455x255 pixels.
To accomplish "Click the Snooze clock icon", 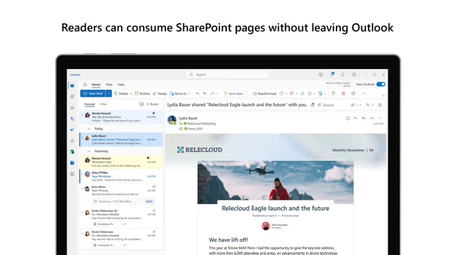I will [310, 94].
